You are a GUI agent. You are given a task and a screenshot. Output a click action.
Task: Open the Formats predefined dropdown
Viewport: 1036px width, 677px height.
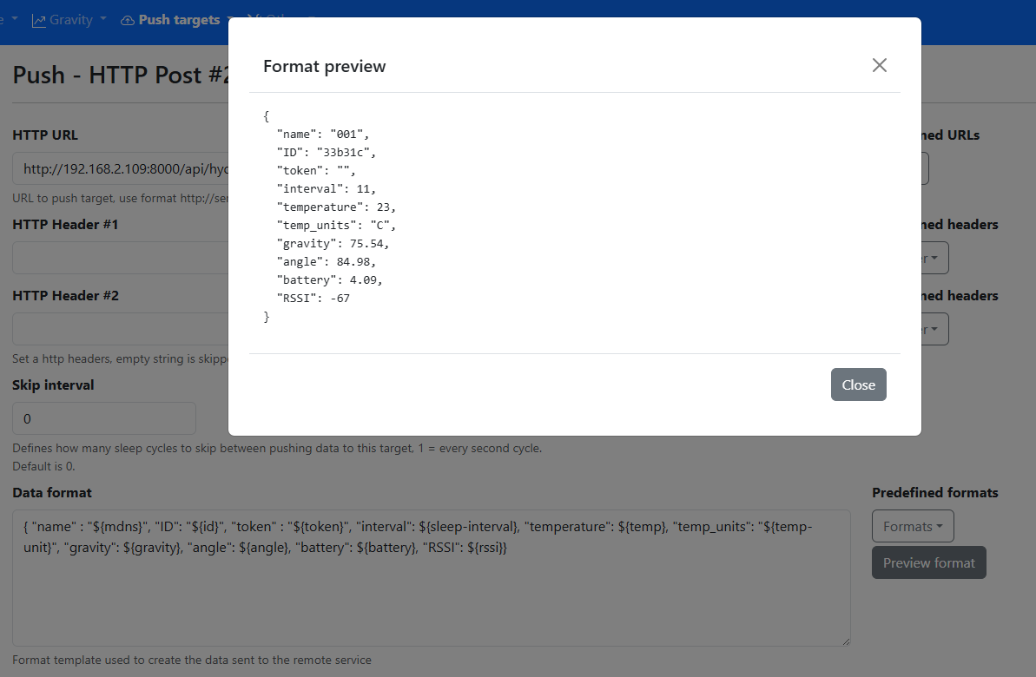[912, 526]
